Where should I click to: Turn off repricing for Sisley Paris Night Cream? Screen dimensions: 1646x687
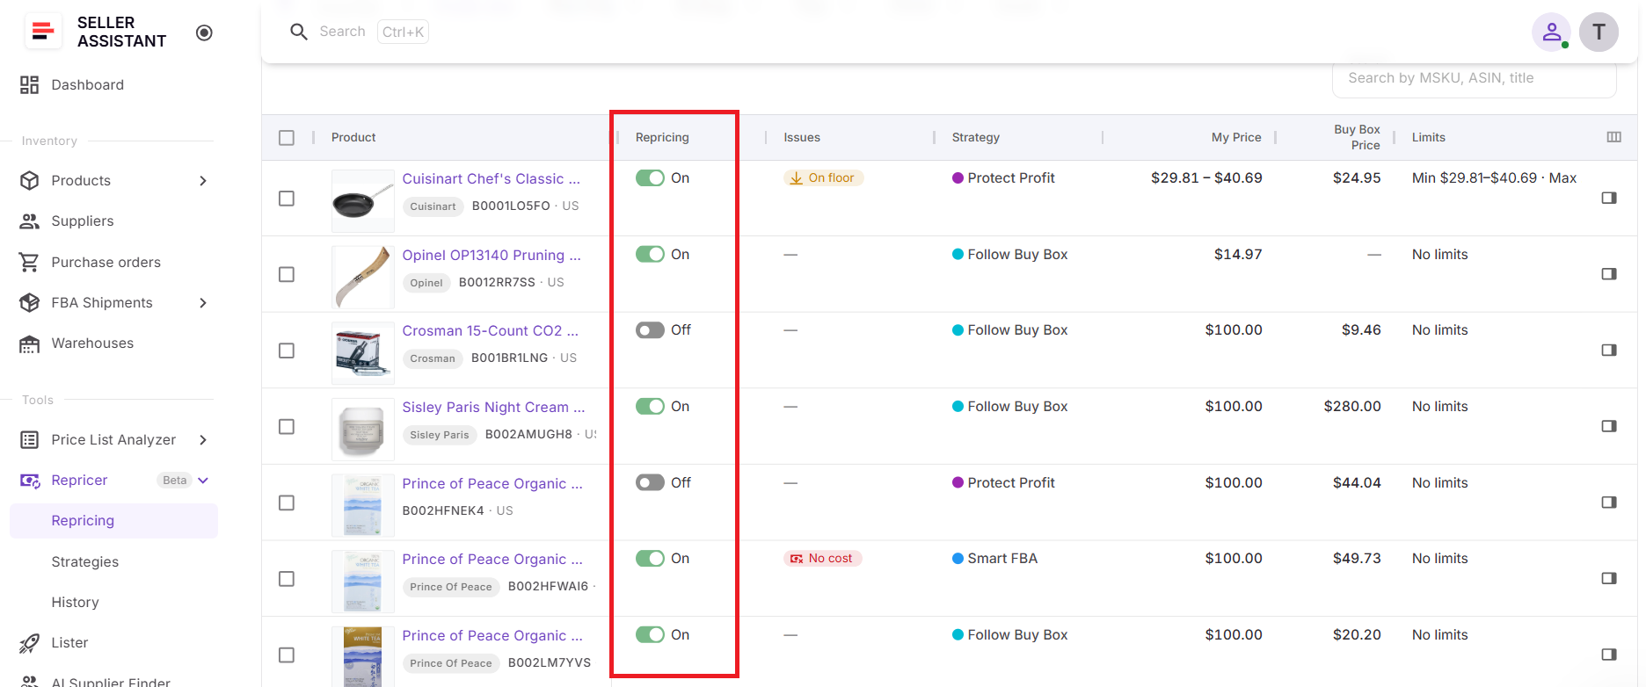click(650, 406)
